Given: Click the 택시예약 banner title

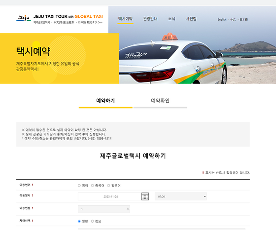Looking at the screenshot, I should point(33,51).
